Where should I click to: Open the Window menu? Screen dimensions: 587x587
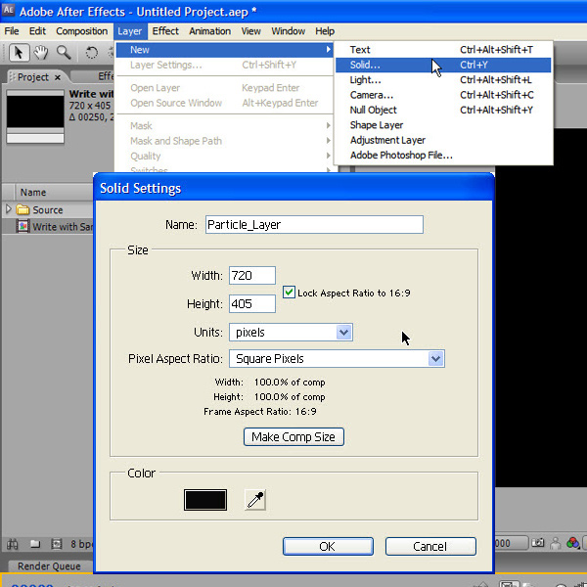tap(288, 31)
